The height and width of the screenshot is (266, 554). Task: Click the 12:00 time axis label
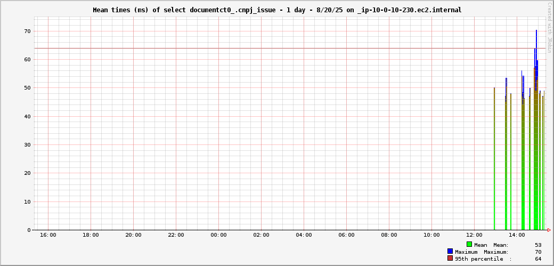click(474, 235)
